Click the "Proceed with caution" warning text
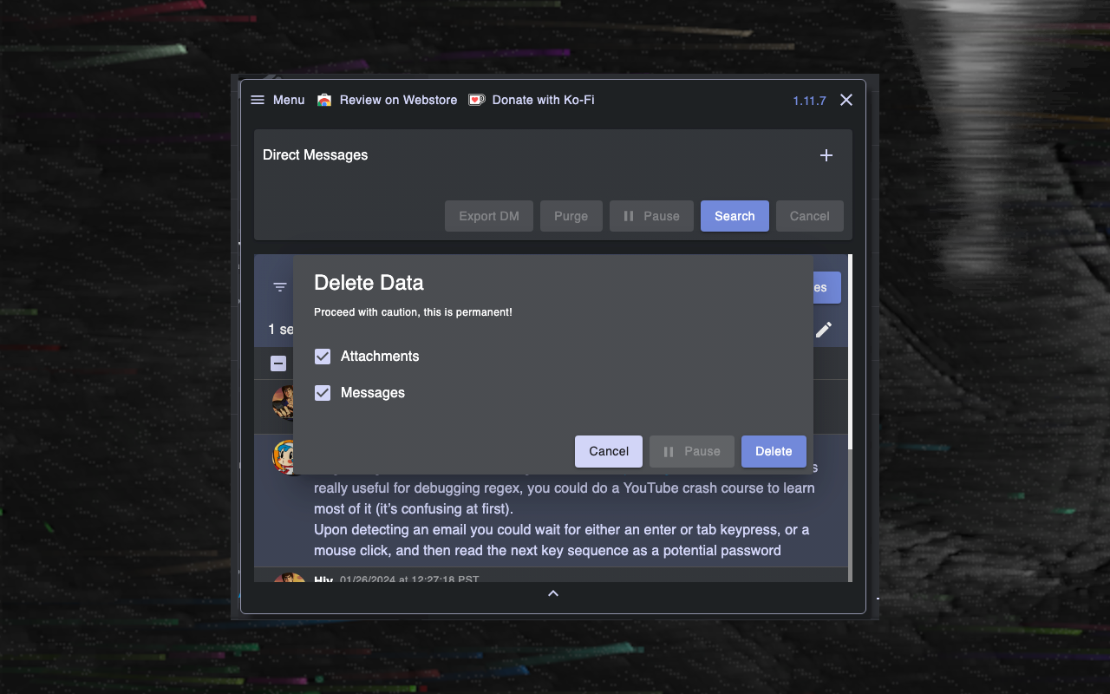Screen dimensions: 1110x694 point(413,312)
